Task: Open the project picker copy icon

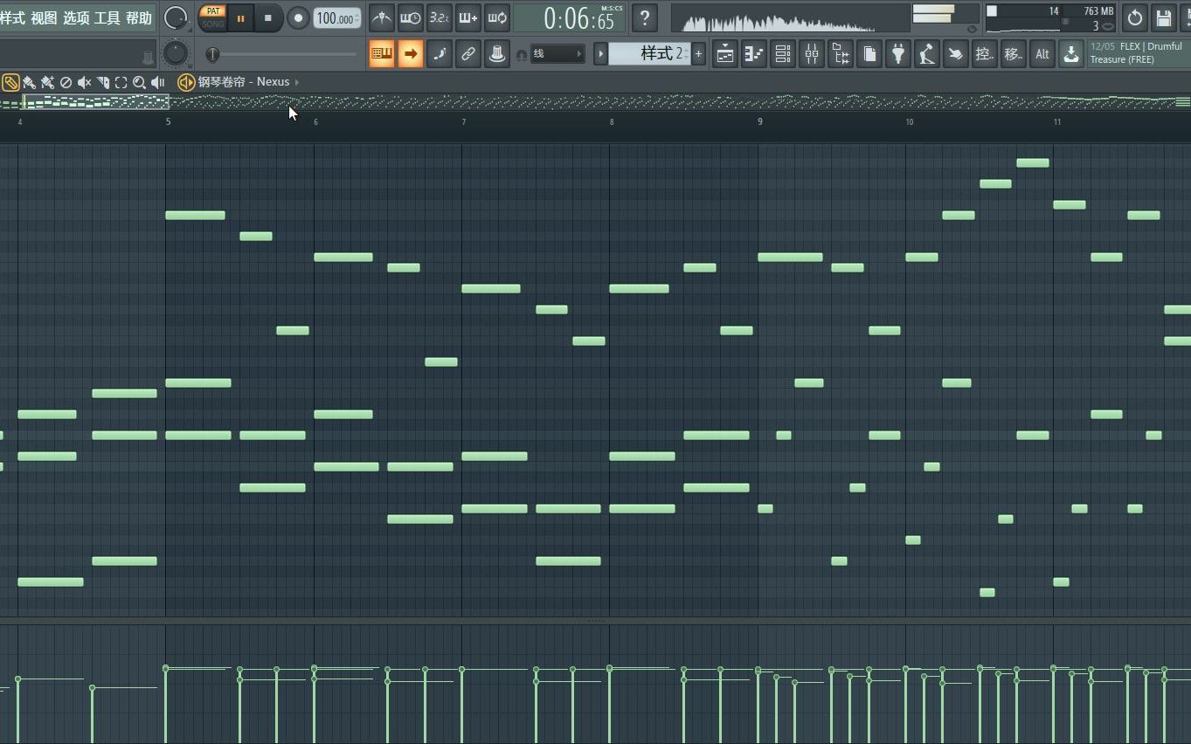Action: coord(869,54)
